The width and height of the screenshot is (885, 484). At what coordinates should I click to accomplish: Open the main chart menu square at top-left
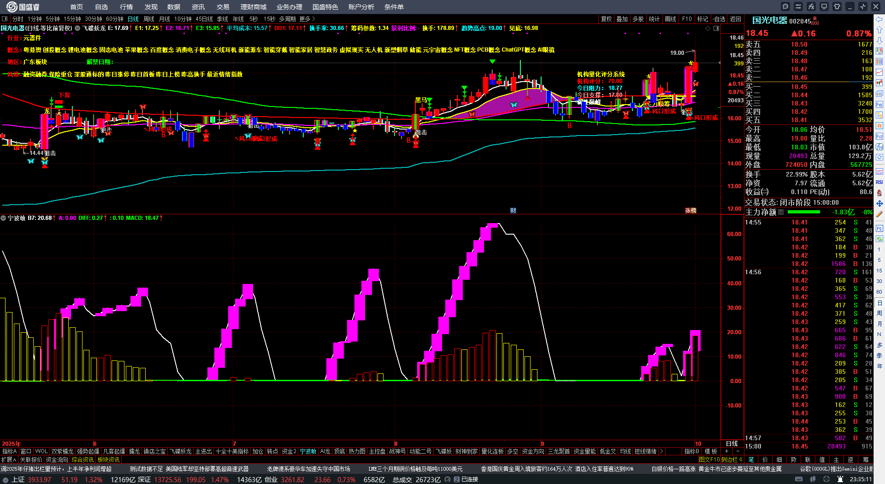[x=5, y=19]
